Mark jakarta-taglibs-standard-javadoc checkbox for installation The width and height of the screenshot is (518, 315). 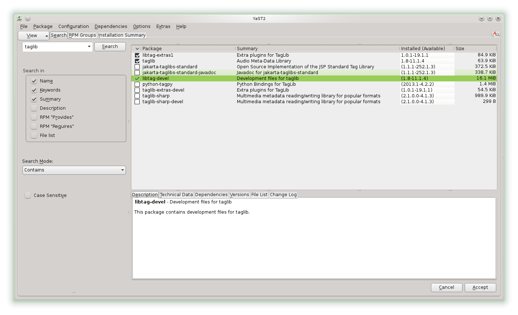click(x=137, y=73)
